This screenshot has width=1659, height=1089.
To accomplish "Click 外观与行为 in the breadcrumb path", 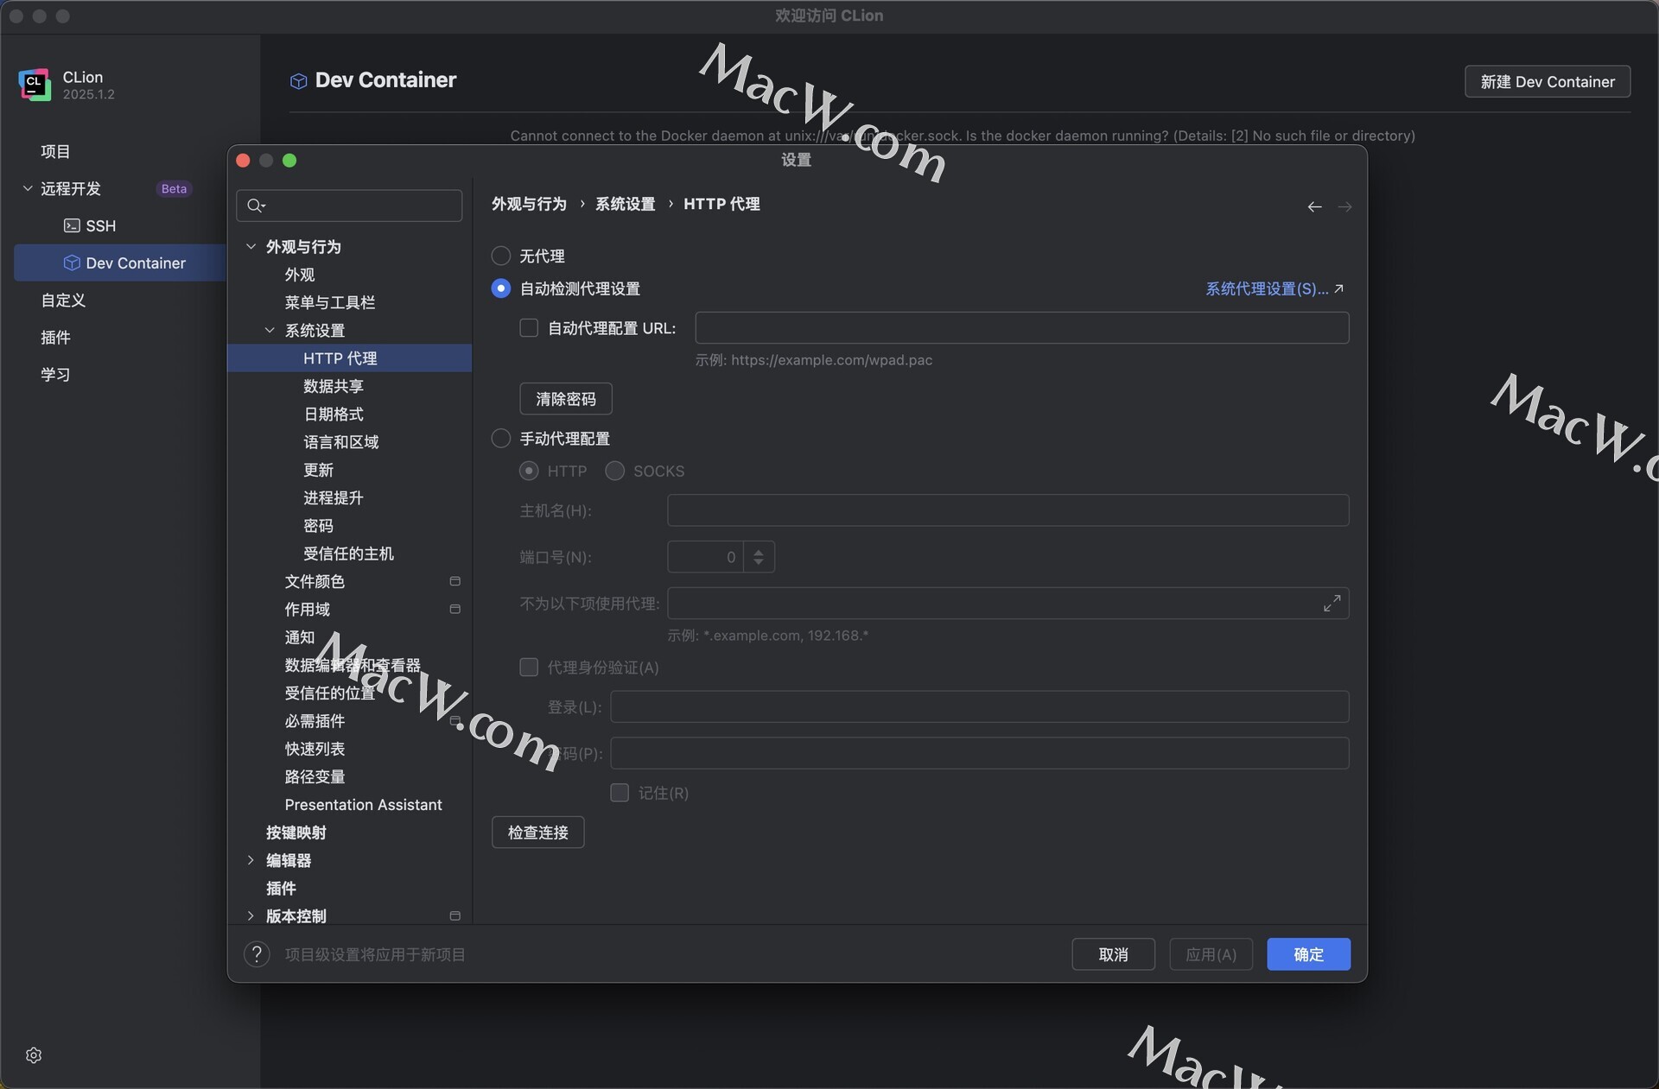I will (529, 204).
